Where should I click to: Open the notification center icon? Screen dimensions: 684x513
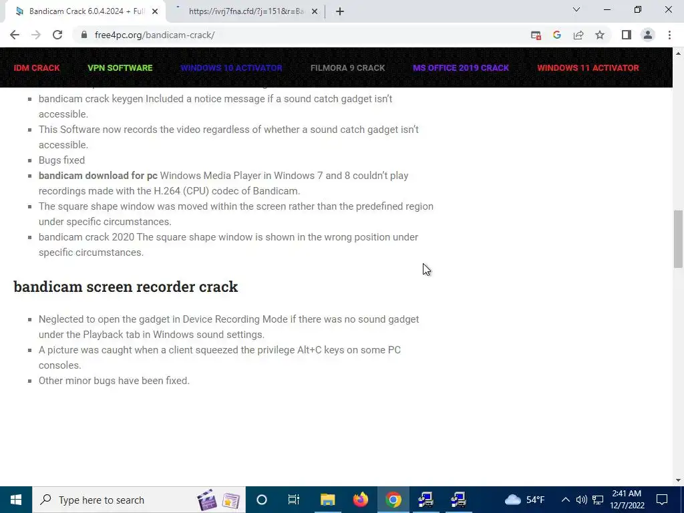[662, 500]
